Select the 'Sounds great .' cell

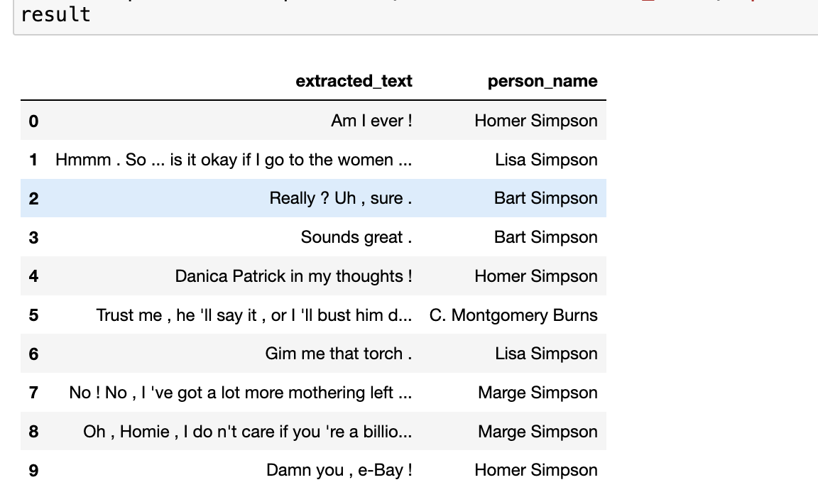[356, 237]
